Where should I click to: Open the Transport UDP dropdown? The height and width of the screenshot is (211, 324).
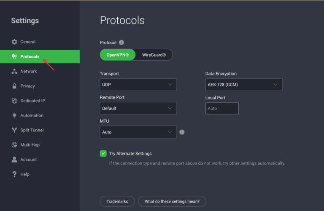(138, 85)
